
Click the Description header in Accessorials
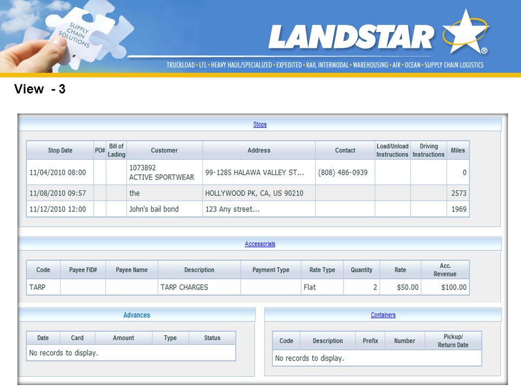coord(199,270)
